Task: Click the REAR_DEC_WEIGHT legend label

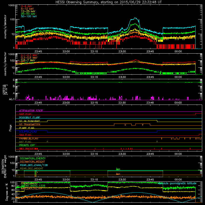Action: pyautogui.click(x=32, y=169)
